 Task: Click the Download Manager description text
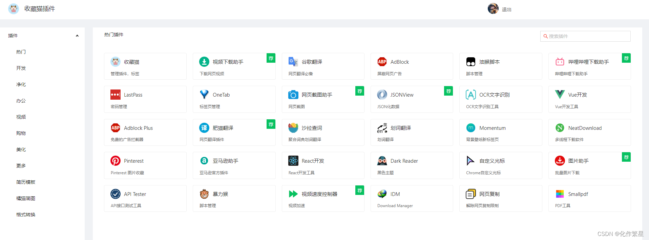tap(395, 206)
